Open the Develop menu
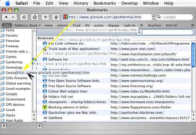Screen dimensions: 196x135 (x=129, y=3)
